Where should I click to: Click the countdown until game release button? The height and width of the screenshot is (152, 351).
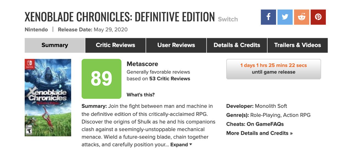point(274,69)
